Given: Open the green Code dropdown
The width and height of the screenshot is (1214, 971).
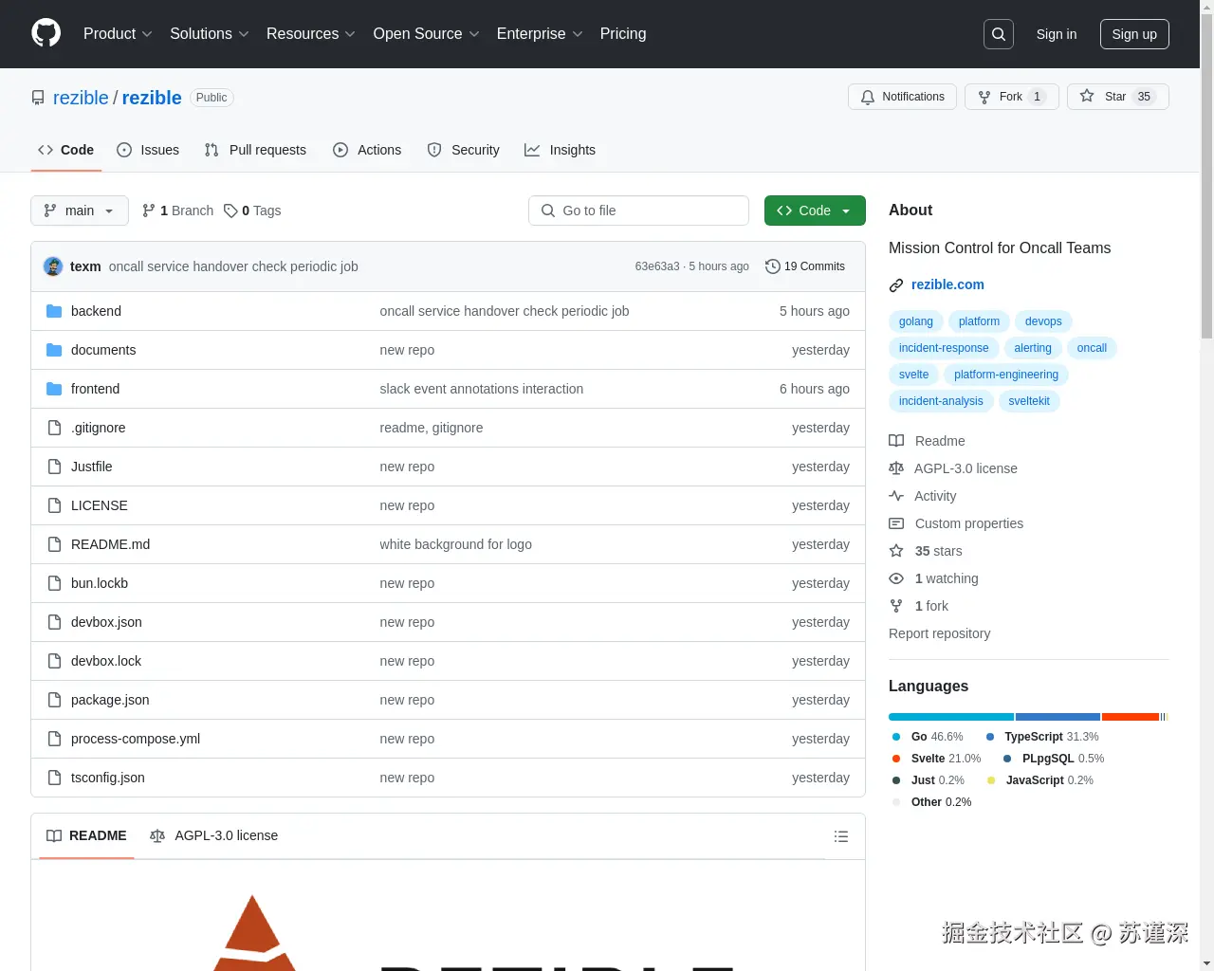Looking at the screenshot, I should [815, 211].
